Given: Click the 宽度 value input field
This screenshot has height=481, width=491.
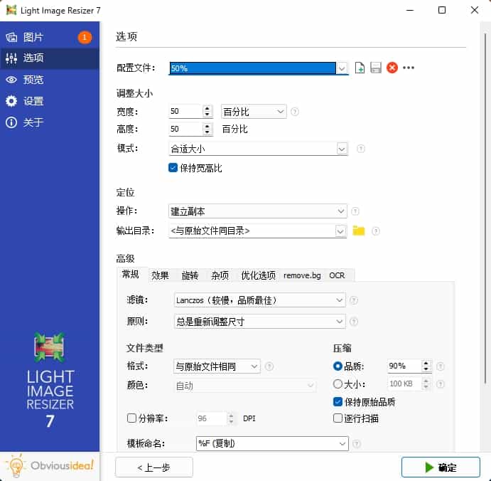Looking at the screenshot, I should 185,112.
